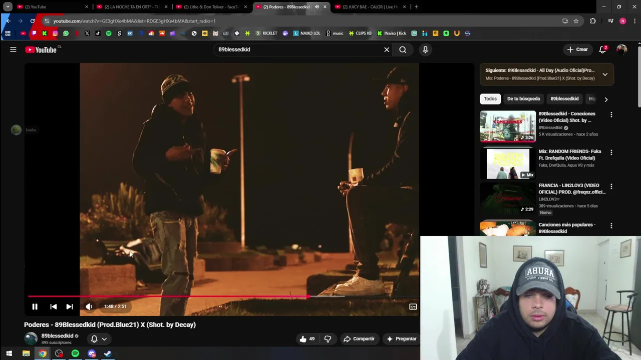Image resolution: width=641 pixels, height=360 pixels.
Task: Toggle subscription notification bell
Action: coord(94,339)
